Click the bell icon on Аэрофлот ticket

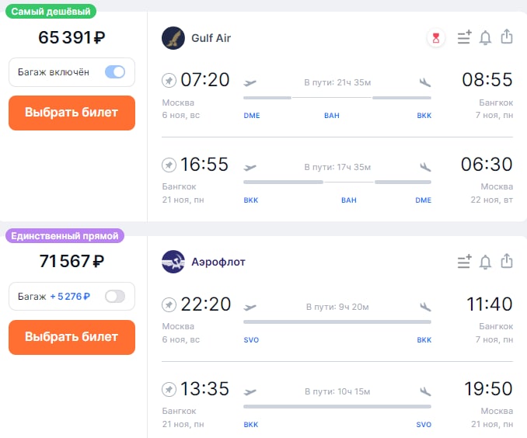tap(485, 262)
